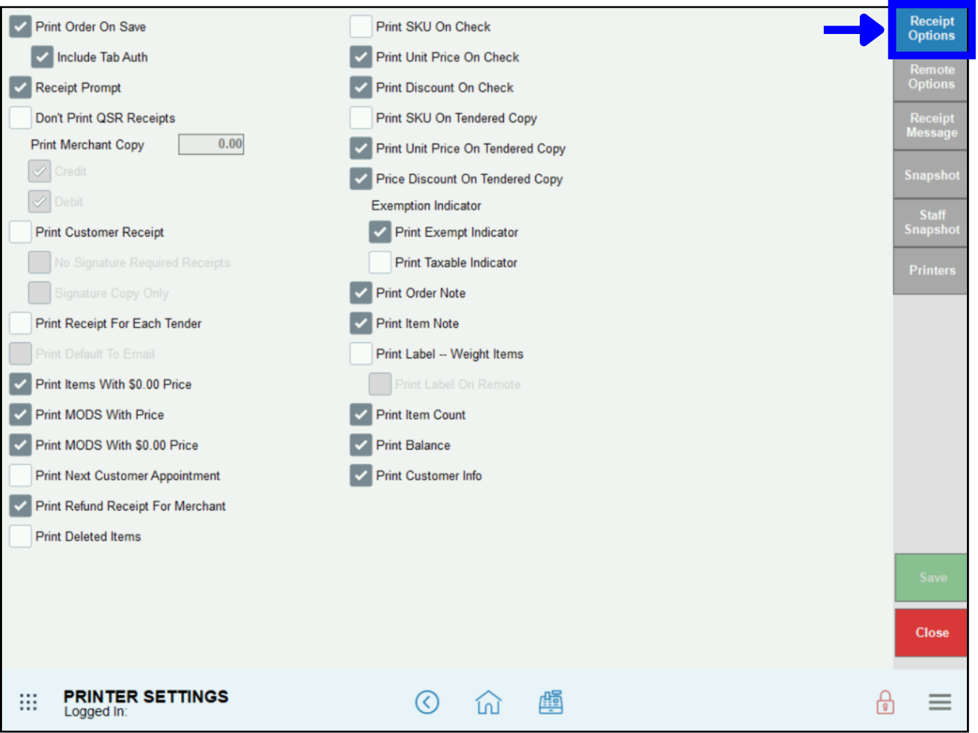Image resolution: width=978 pixels, height=733 pixels.
Task: Uncheck Print Balance option
Action: coord(361,445)
